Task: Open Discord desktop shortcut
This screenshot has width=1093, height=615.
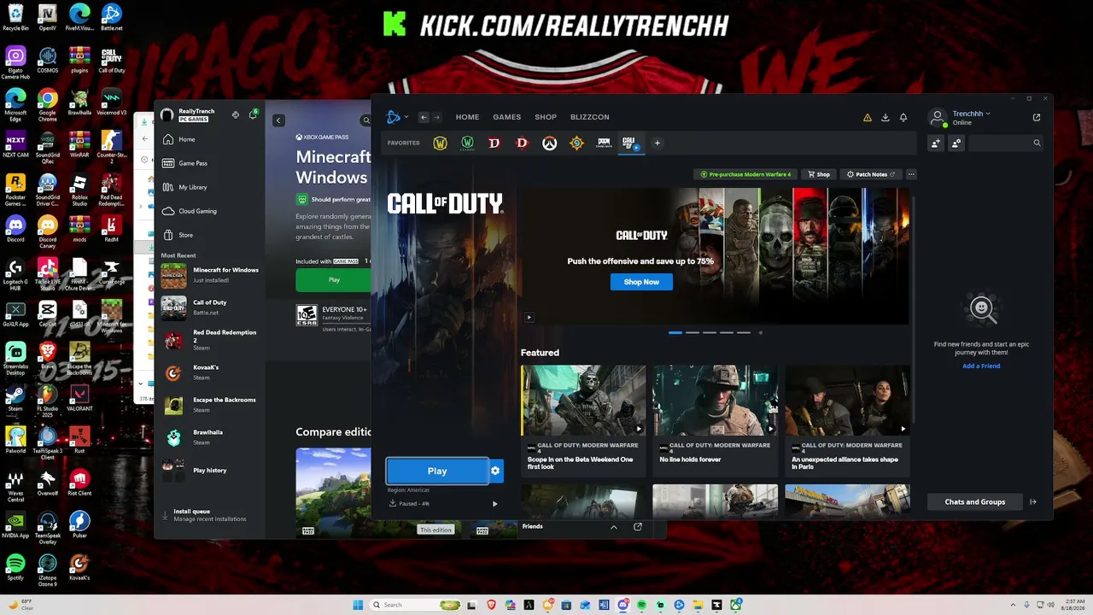Action: pyautogui.click(x=15, y=229)
